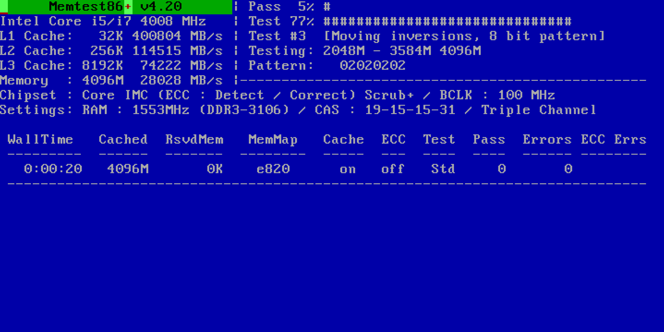664x332 pixels.
Task: Click the L3 Cache 8192K speed line
Action: (112, 66)
